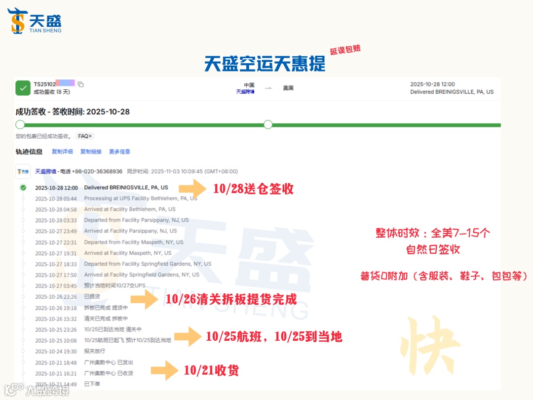Click the 复制详细 link
Viewport: 533px width, 400px height.
[x=62, y=152]
